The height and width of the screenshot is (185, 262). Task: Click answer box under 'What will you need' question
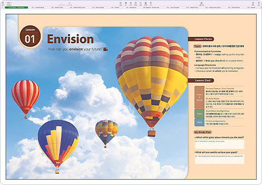coord(220,159)
